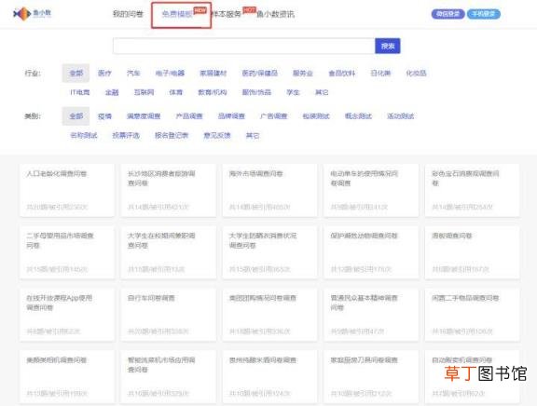Filter category by 广告调查
The width and height of the screenshot is (537, 406).
click(x=274, y=116)
